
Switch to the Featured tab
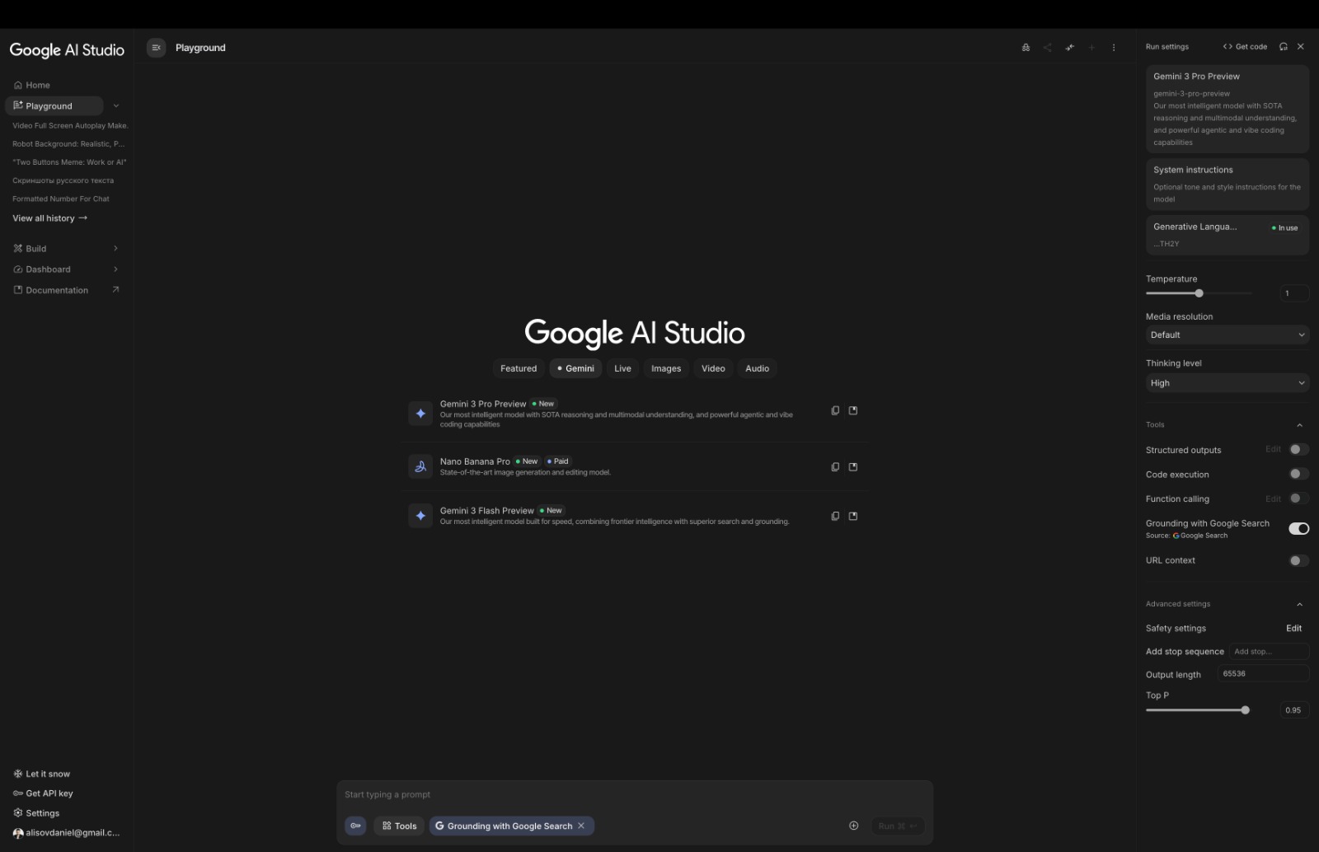(x=519, y=368)
